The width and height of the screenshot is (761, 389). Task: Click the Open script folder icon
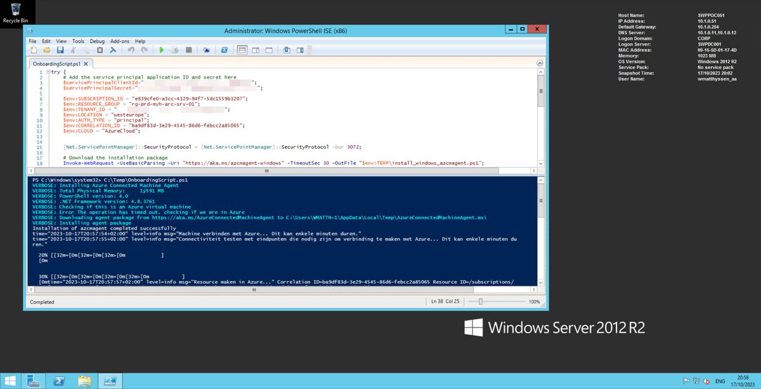[48, 50]
